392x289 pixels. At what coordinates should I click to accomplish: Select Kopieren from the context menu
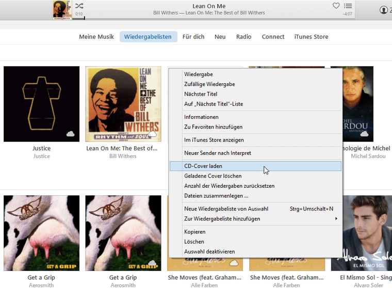point(255,232)
